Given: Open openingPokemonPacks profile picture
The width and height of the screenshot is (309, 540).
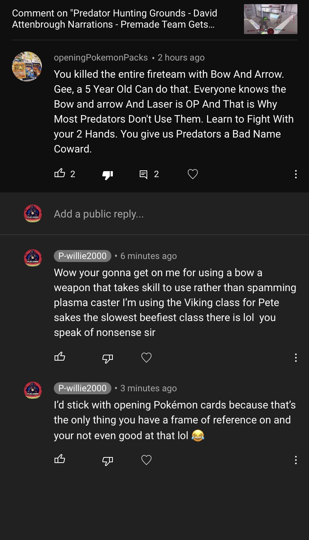Looking at the screenshot, I should (x=27, y=67).
